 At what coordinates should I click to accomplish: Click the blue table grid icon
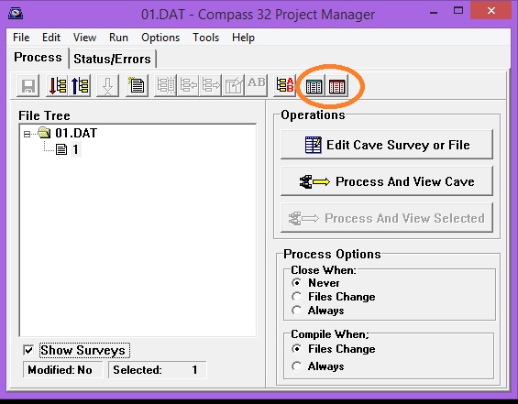click(x=314, y=86)
